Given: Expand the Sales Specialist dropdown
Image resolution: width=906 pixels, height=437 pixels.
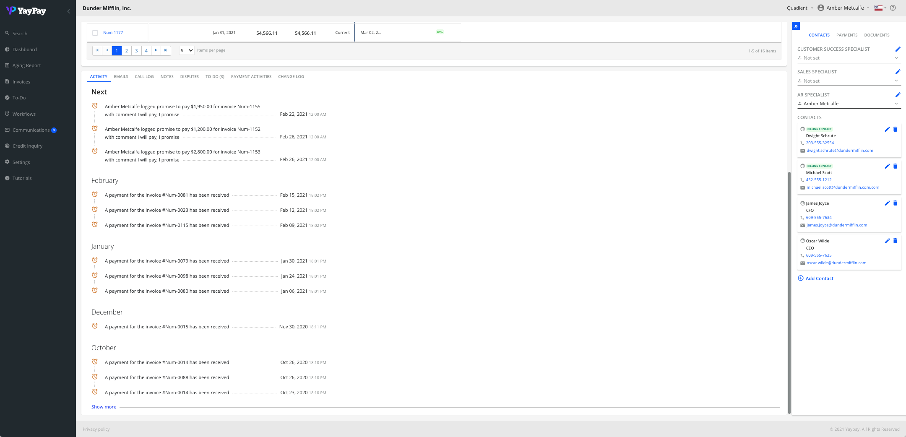Looking at the screenshot, I should coord(896,81).
